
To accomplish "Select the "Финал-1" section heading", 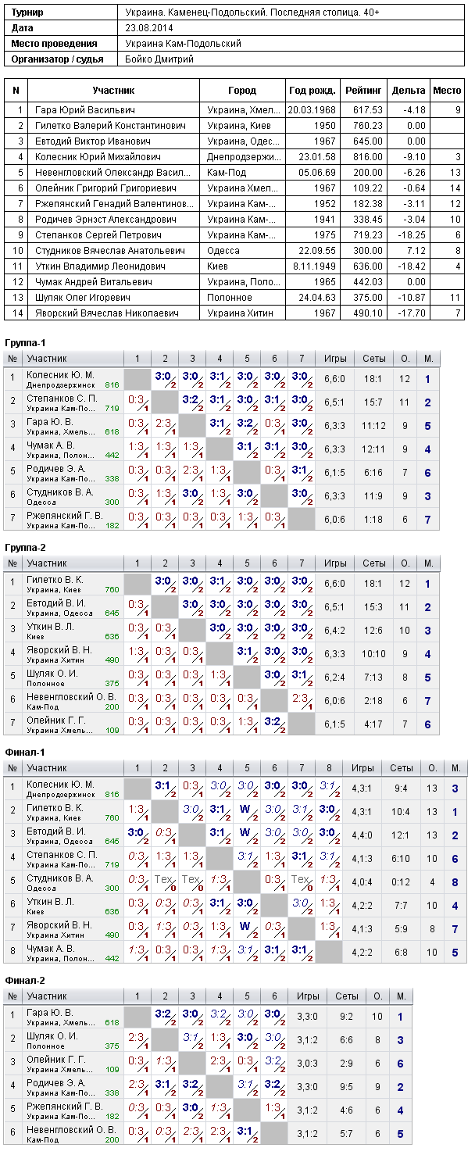I will click(x=25, y=752).
